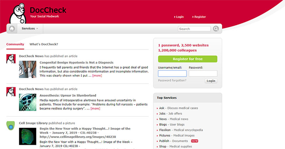Click the DocCheck mascot logo in header
The height and width of the screenshot is (149, 285).
coord(18,13)
